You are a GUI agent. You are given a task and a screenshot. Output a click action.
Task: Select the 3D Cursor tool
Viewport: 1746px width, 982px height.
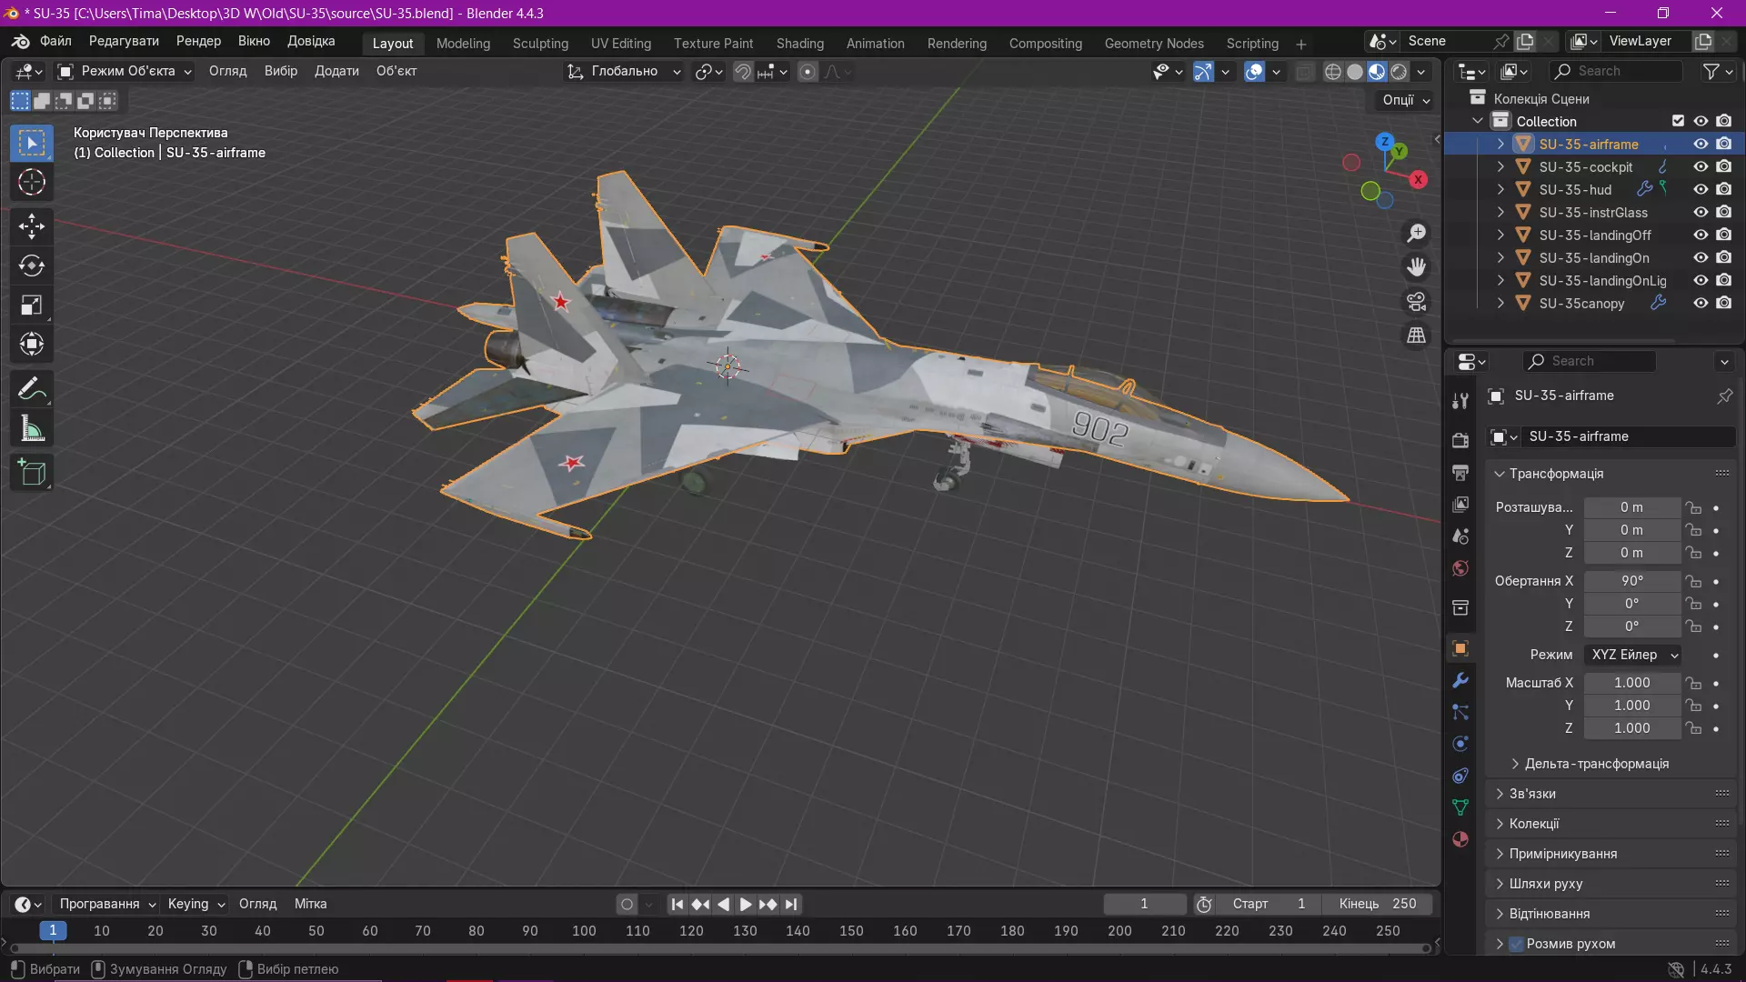click(x=32, y=183)
